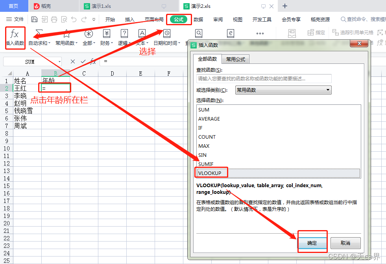
Task: Click the ribbon icon showing letter e
Action: tap(231, 33)
